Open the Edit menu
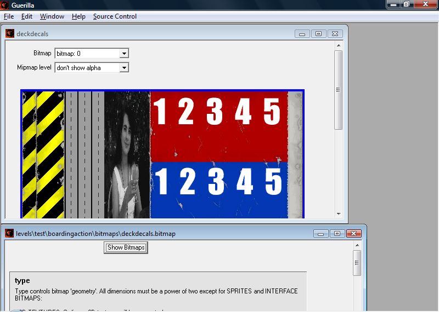The height and width of the screenshot is (312, 439). pos(27,16)
